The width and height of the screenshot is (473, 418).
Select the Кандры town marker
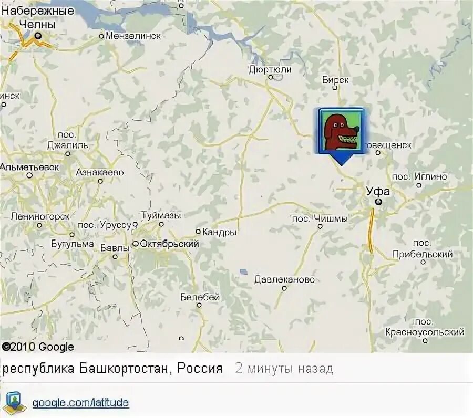click(x=198, y=232)
